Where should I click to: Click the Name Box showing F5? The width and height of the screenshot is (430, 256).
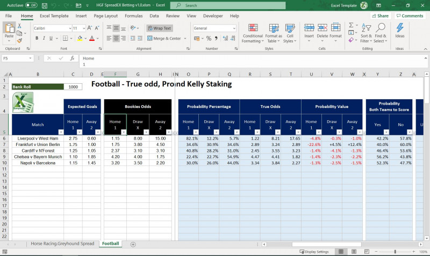point(18,58)
